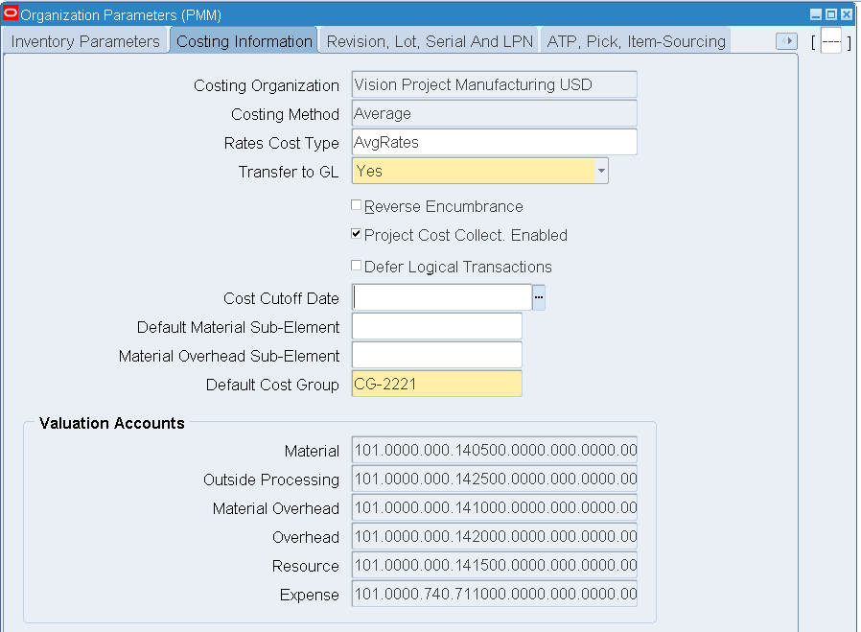Click the tab scroll arrow button
The height and width of the screenshot is (632, 861).
(786, 41)
